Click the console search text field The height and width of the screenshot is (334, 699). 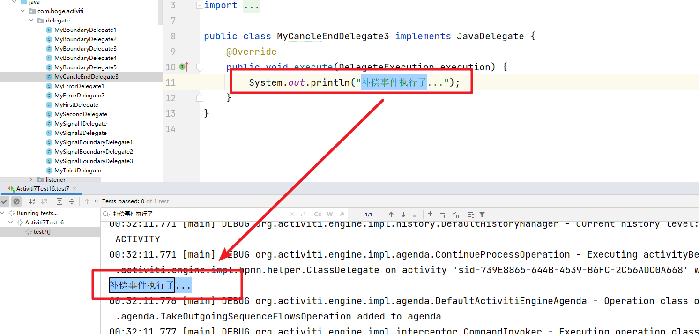coord(199,214)
